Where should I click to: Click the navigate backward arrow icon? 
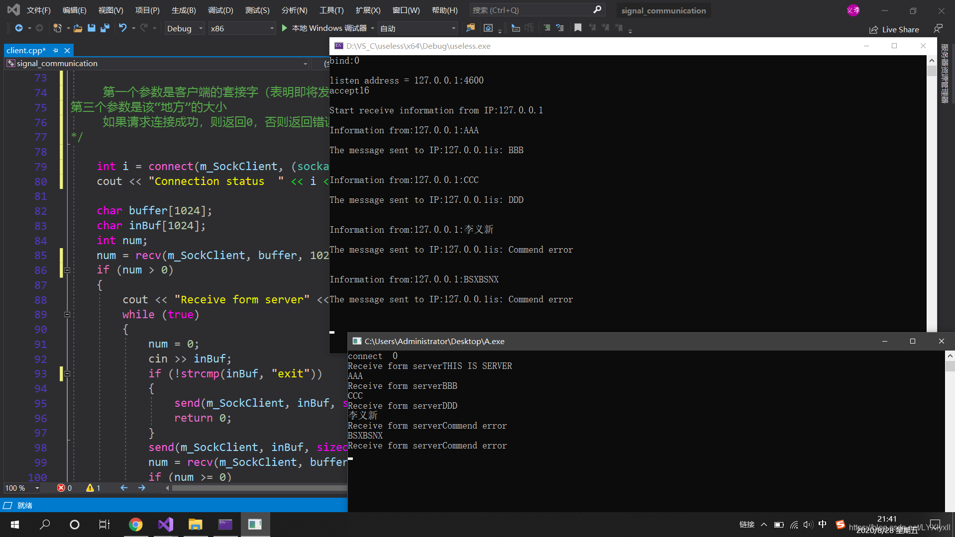19,28
